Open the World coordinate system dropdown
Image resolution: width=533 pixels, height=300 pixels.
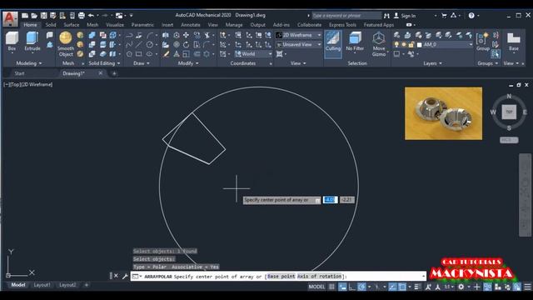(253, 54)
